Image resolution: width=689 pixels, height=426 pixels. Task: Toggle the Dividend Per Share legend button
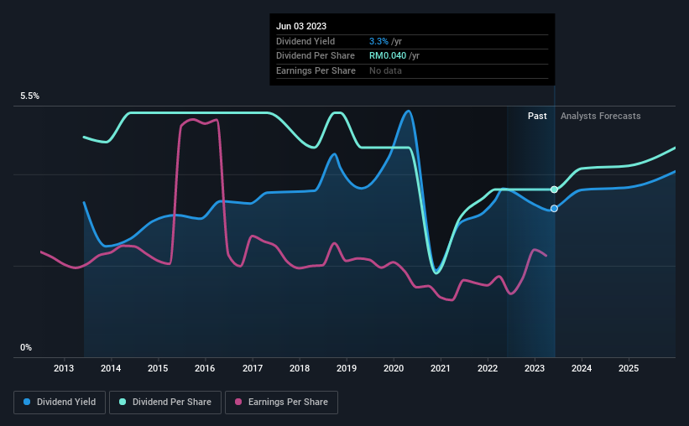pyautogui.click(x=165, y=403)
